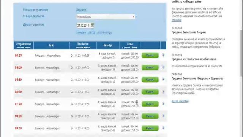Click the 'Автобус' column header
The image size is (243, 137).
(x=108, y=45)
